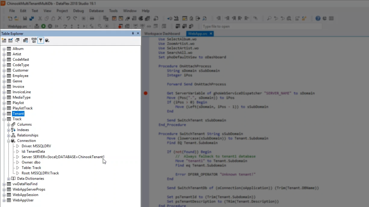This screenshot has height=207, width=369.
Task: Click the green Run button in toolbar
Action: click(x=43, y=26)
